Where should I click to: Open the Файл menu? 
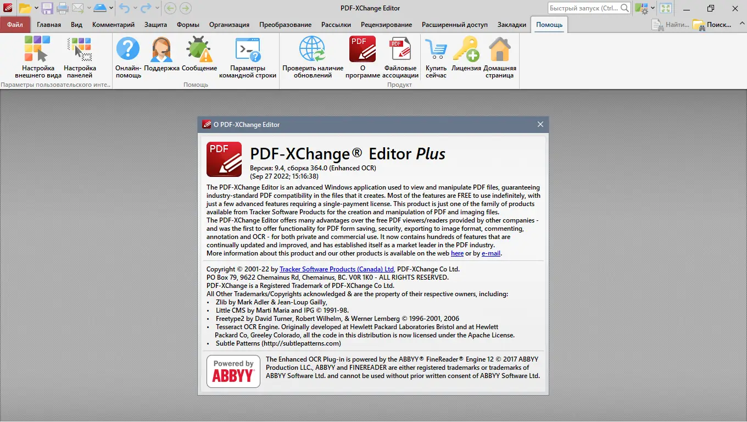coord(15,25)
